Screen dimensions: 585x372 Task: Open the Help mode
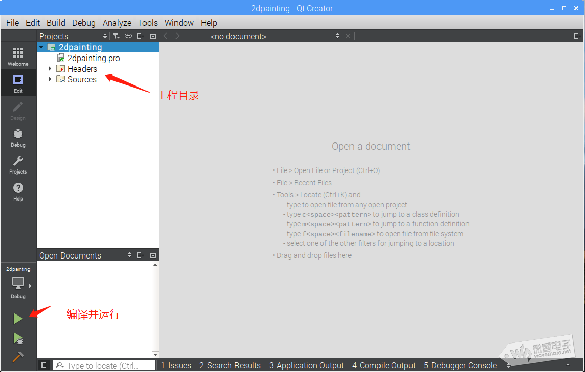click(x=18, y=191)
